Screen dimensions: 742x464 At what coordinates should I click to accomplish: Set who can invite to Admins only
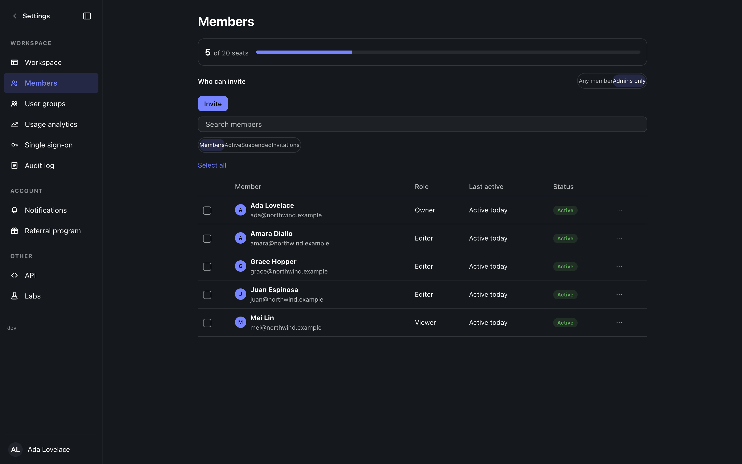click(629, 81)
